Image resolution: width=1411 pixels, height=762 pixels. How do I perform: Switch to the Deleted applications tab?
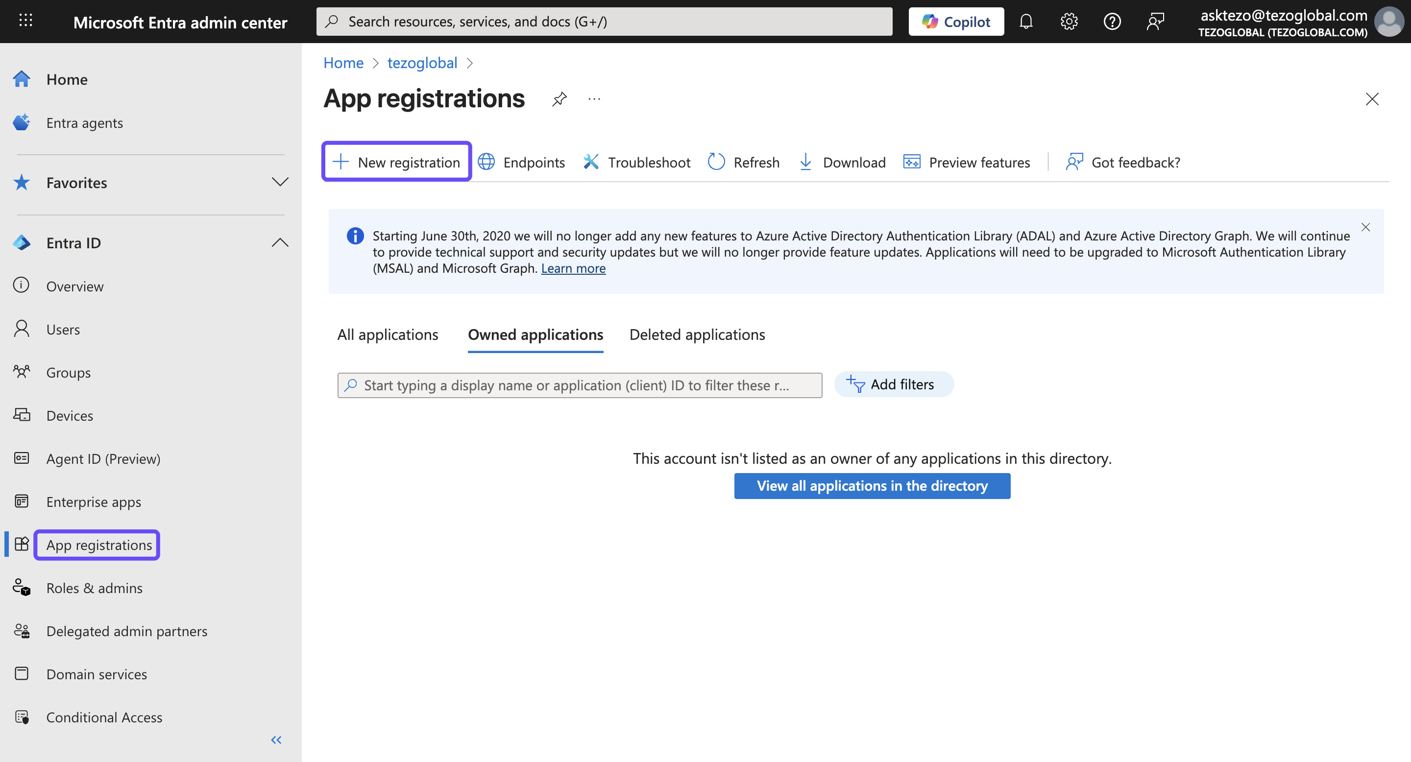[697, 334]
